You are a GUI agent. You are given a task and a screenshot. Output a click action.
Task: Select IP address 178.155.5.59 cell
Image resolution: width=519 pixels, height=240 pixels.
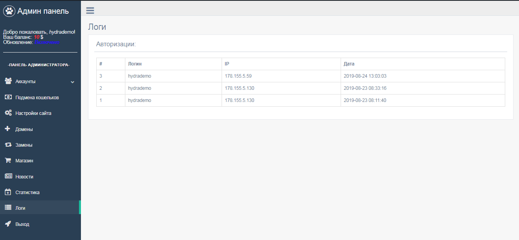click(238, 76)
